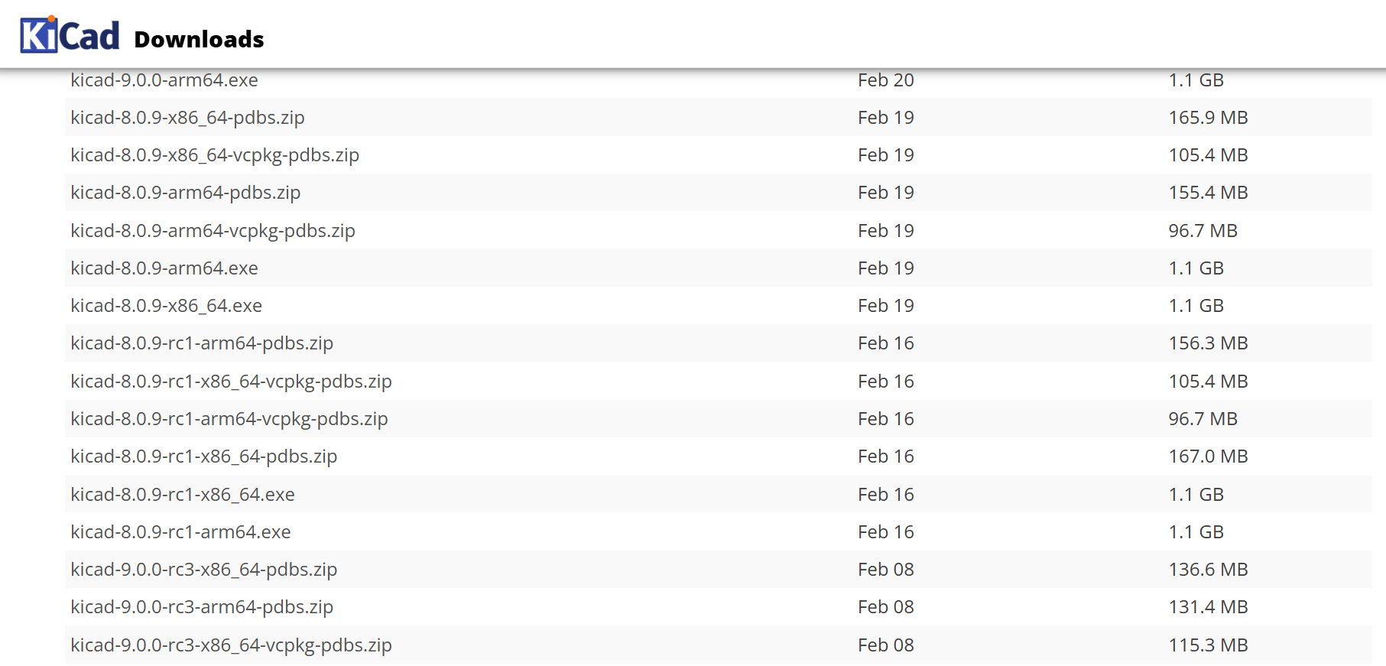Select kicad-8.0.9-x86_64-vcpkg-pdbs.zip
This screenshot has height=666, width=1386.
(215, 155)
